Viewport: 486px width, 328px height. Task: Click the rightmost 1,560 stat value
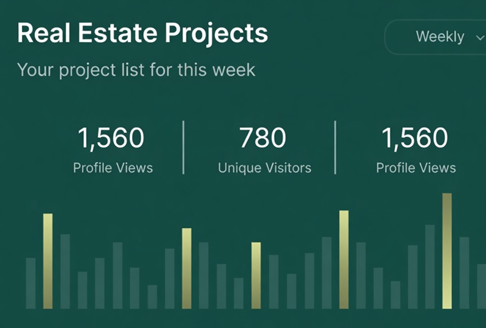[415, 138]
